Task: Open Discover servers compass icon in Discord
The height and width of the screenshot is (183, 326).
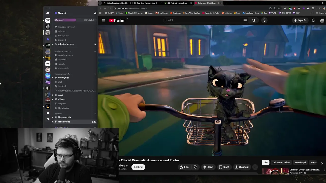Action: pos(48,119)
